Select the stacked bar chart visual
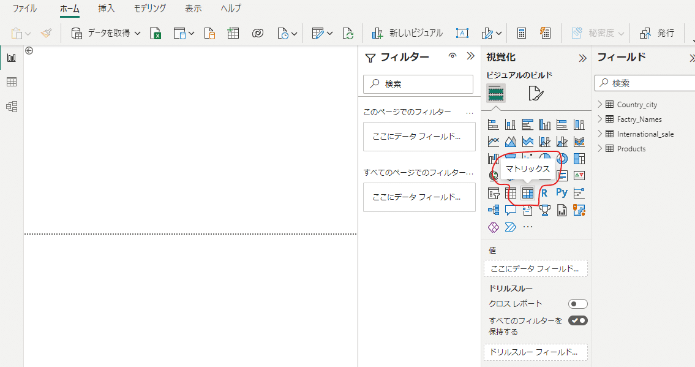This screenshot has width=695, height=367. [x=494, y=124]
